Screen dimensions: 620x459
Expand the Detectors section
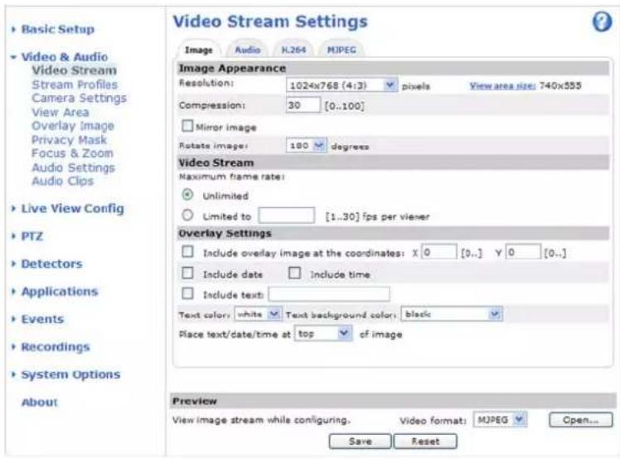[51, 263]
